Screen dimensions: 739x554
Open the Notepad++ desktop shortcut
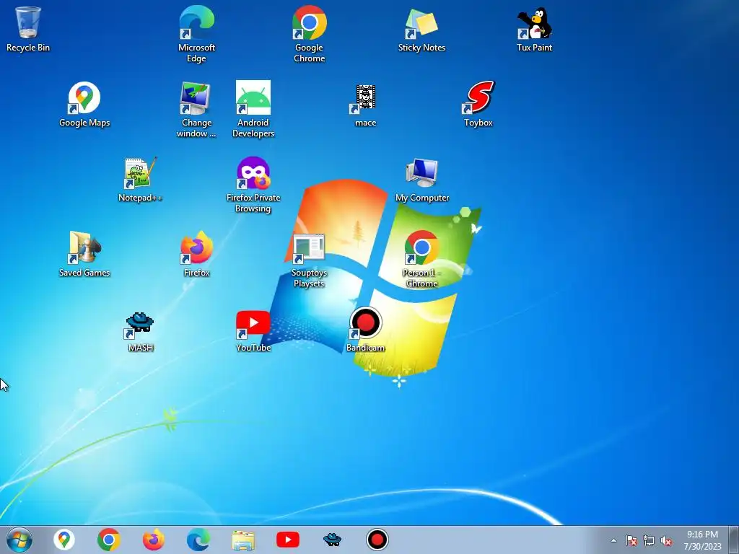tap(141, 179)
